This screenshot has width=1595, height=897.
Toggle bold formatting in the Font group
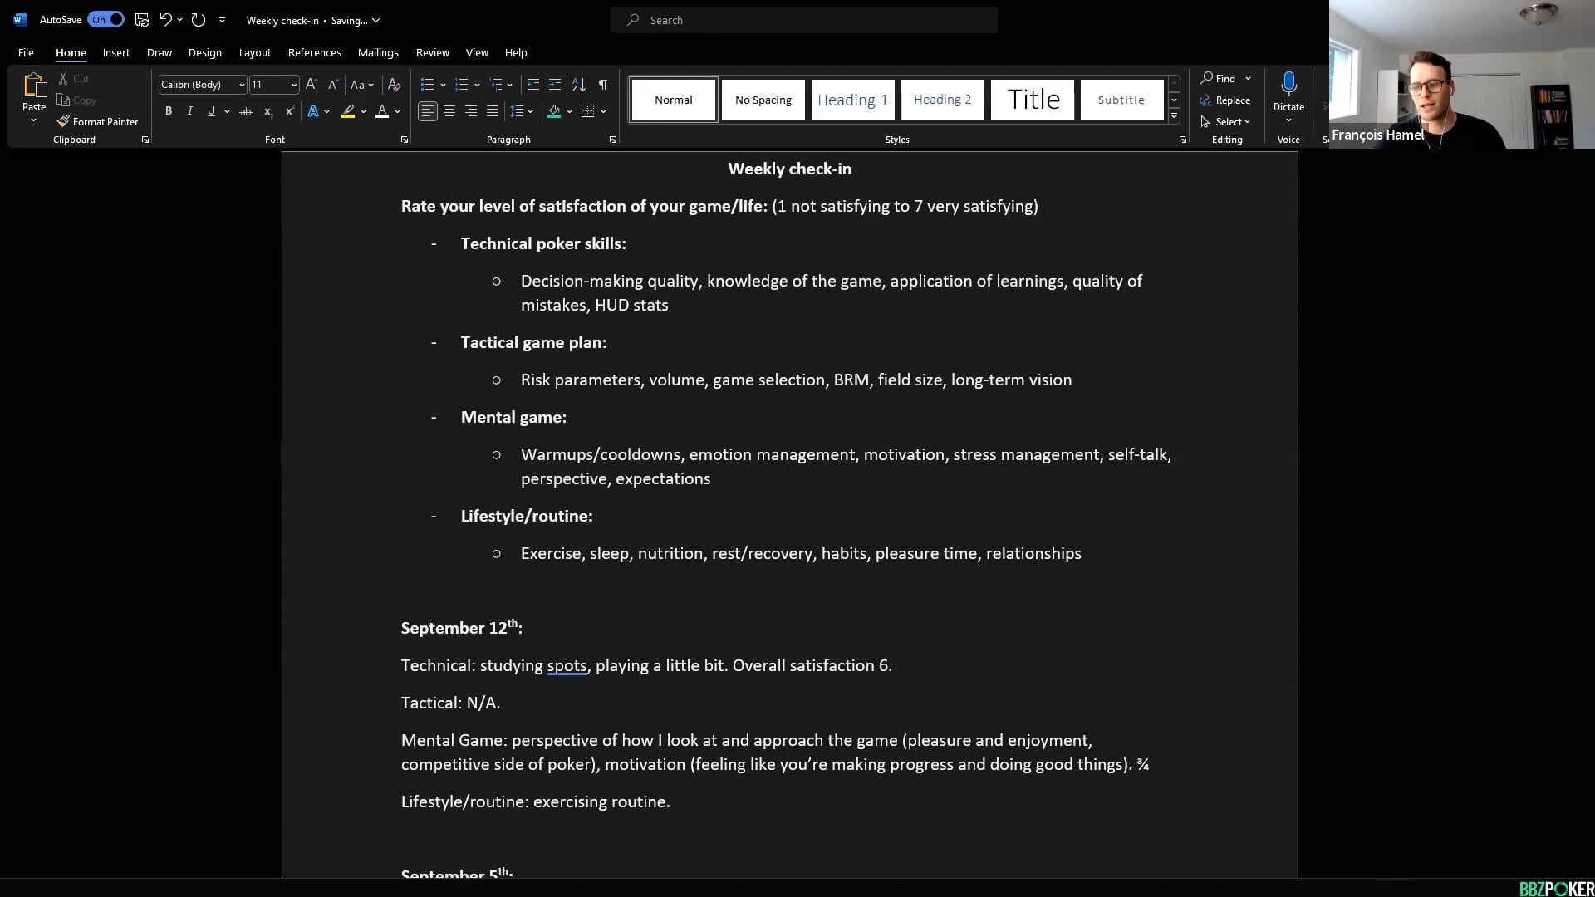pyautogui.click(x=169, y=110)
